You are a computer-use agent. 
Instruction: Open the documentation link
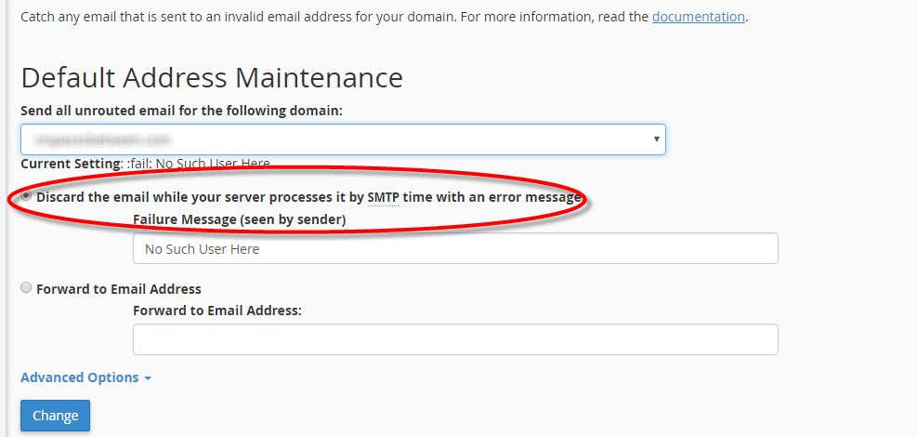point(698,17)
